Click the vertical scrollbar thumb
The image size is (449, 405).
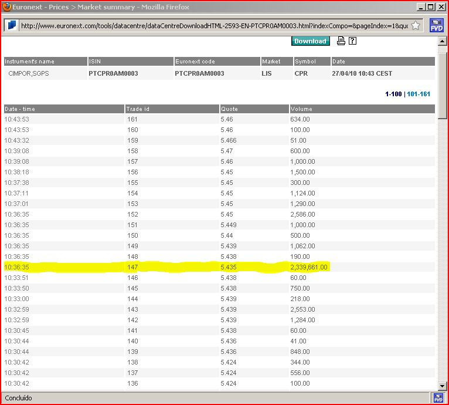click(x=442, y=86)
